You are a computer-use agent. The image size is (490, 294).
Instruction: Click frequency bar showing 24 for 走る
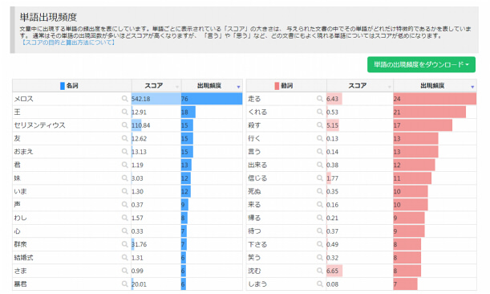(435, 99)
